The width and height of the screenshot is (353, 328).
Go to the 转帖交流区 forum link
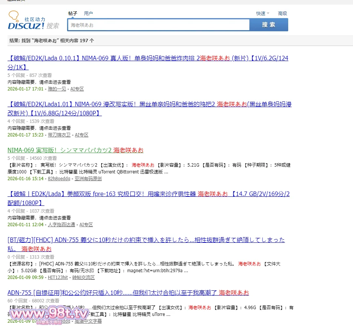point(84,277)
